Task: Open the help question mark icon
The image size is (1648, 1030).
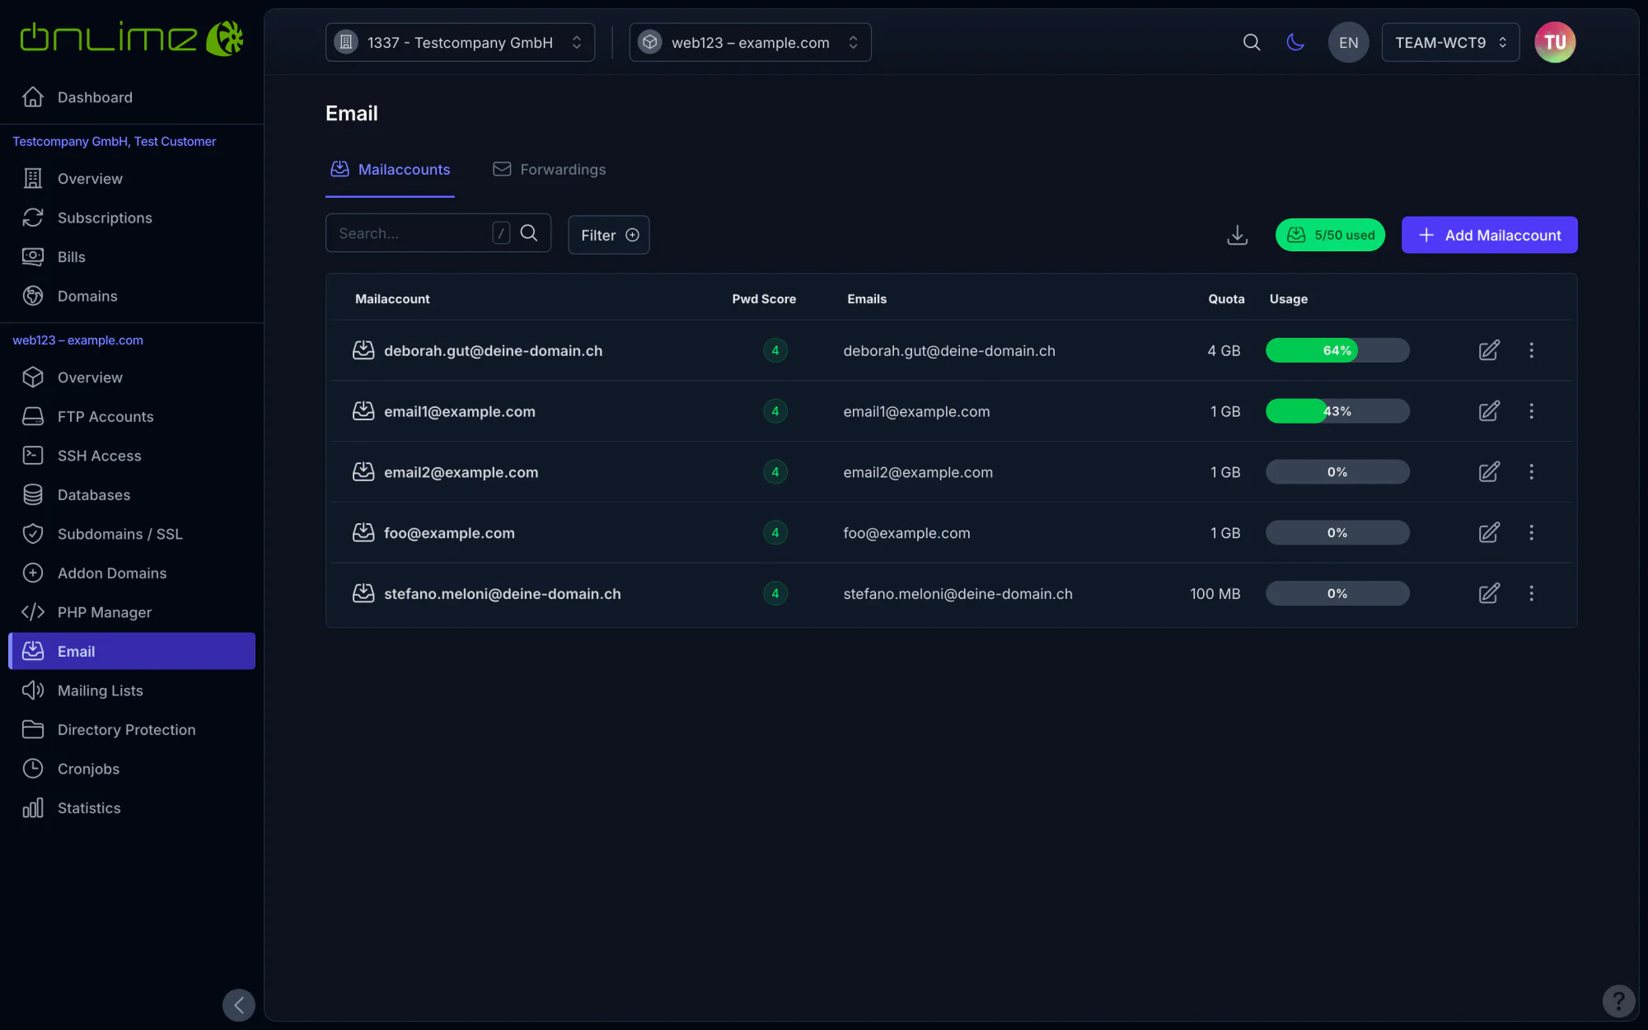Action: pyautogui.click(x=1618, y=1001)
